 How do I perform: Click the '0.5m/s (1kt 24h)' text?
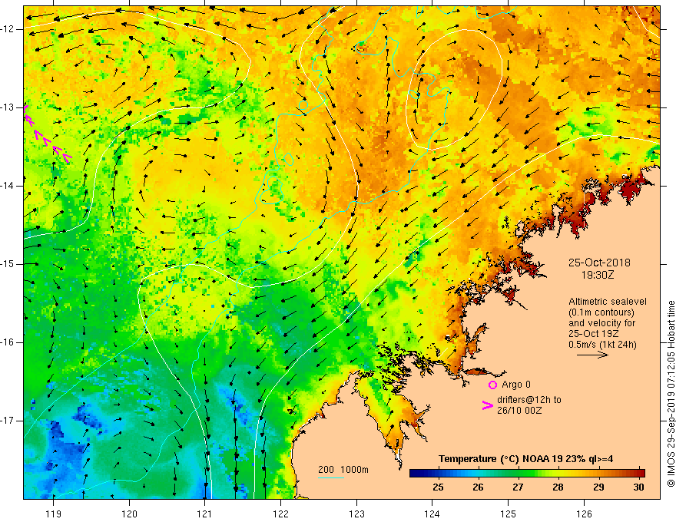pyautogui.click(x=602, y=345)
